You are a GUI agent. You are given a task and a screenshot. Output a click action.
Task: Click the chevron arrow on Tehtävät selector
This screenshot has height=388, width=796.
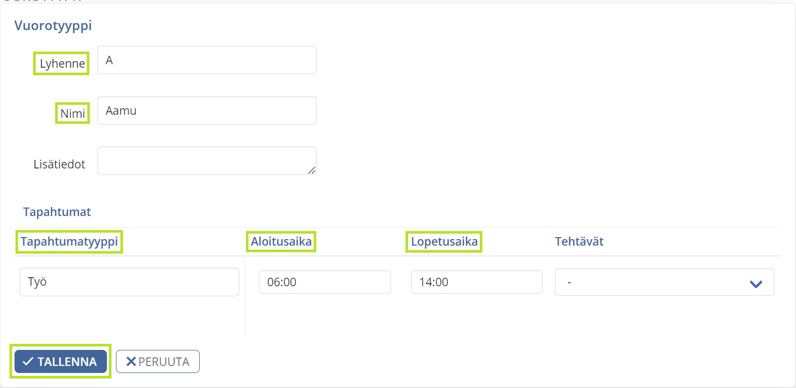756,284
